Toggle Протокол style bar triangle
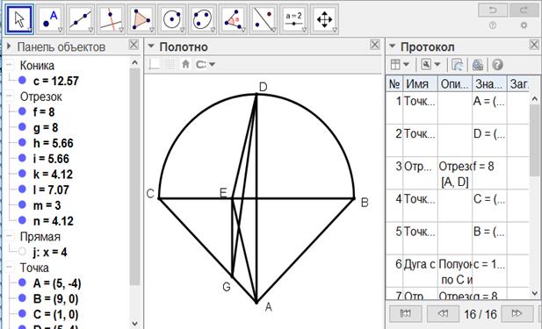Viewport: 542px width, 329px height. coord(392,46)
